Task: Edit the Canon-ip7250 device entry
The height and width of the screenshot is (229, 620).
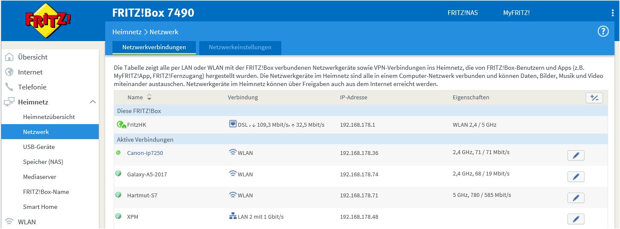Action: pyautogui.click(x=576, y=155)
